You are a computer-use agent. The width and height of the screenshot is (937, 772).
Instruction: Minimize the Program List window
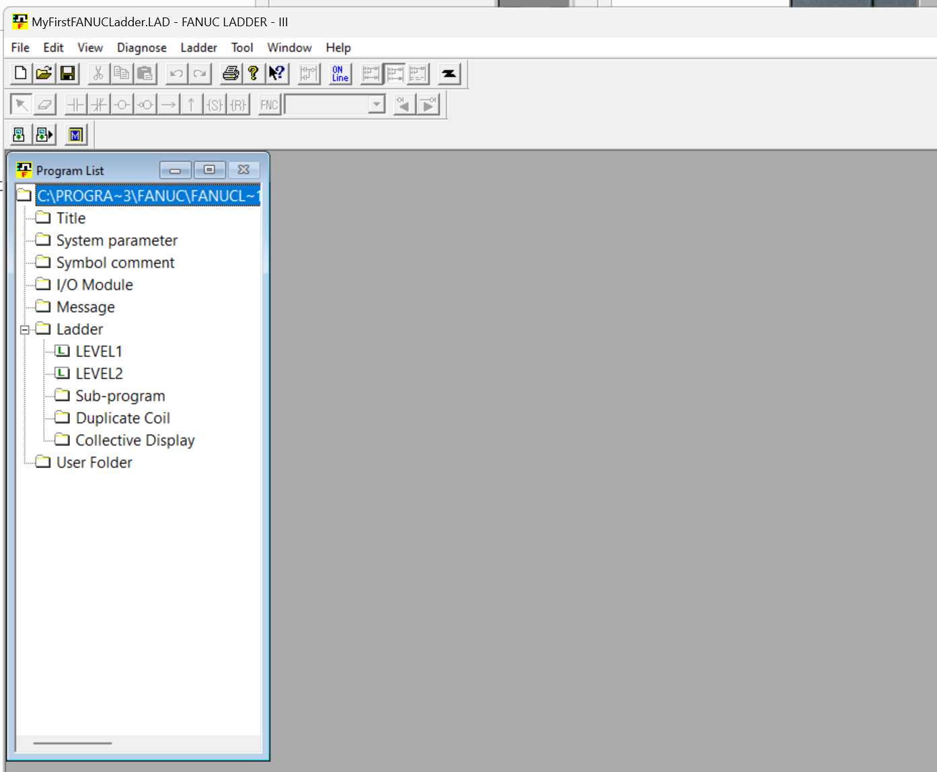[176, 170]
